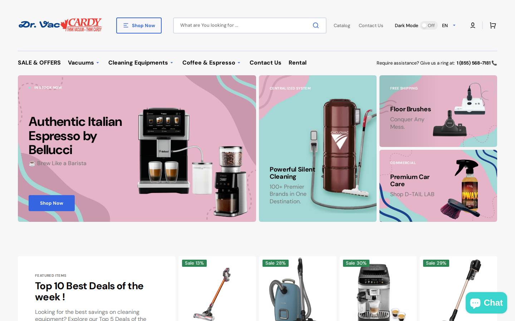The image size is (515, 321).
Task: Click the Catalog link in header
Action: pyautogui.click(x=342, y=25)
